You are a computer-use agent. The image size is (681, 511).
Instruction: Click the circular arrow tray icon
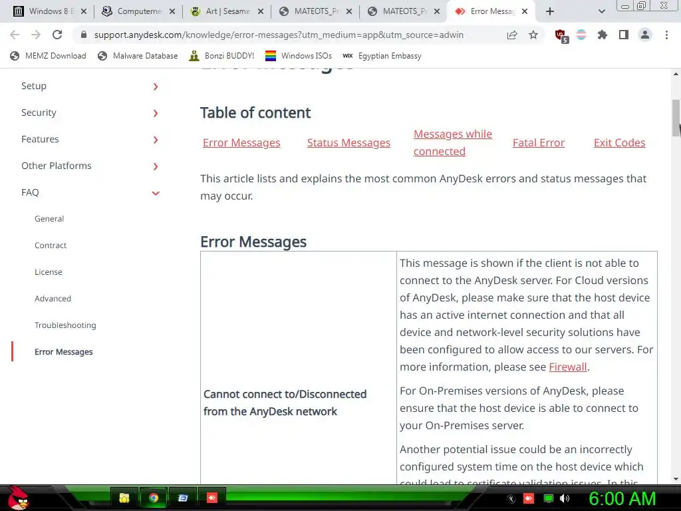(x=511, y=498)
